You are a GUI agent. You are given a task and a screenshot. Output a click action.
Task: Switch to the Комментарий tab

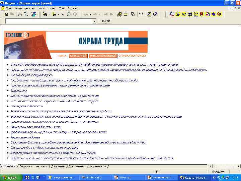tap(98, 166)
